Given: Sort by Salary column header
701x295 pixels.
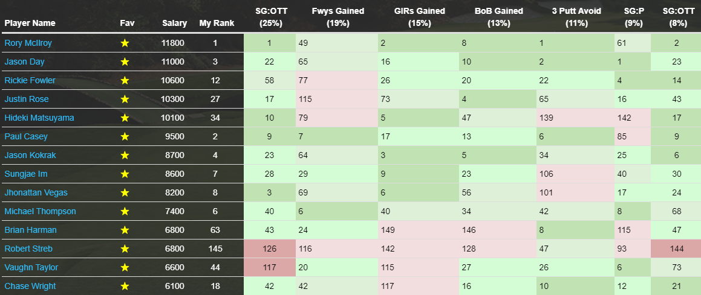Looking at the screenshot, I should 174,23.
